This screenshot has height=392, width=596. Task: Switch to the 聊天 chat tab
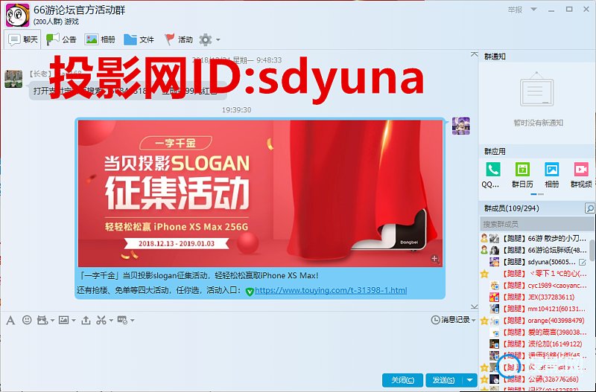(23, 39)
